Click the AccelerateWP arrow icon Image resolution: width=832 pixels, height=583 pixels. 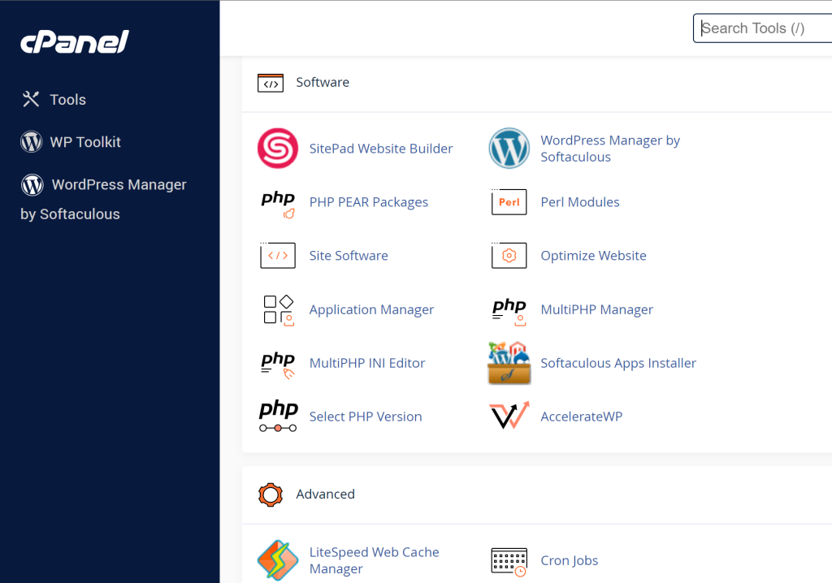click(x=509, y=416)
